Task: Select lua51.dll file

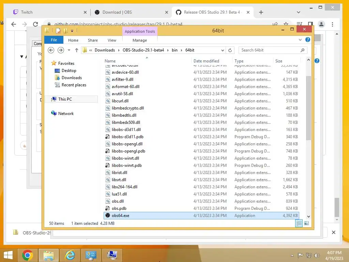Action: [119, 194]
